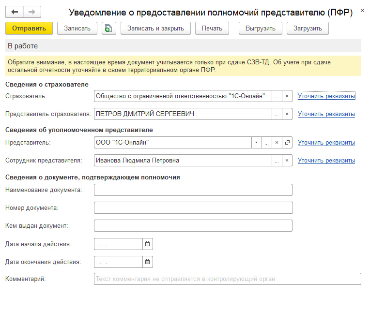Viewport: 370px width, 325px height.
Task: Click the Записать и закрыть button
Action: 155,29
